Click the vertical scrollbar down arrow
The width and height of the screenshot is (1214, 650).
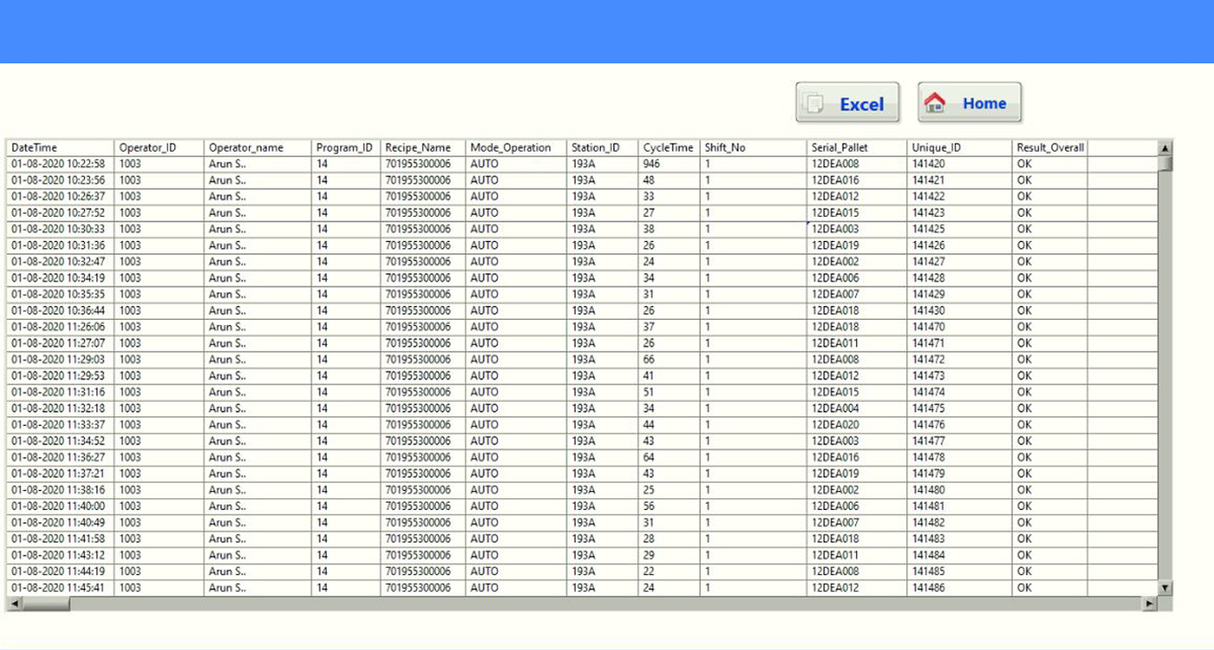tap(1165, 587)
